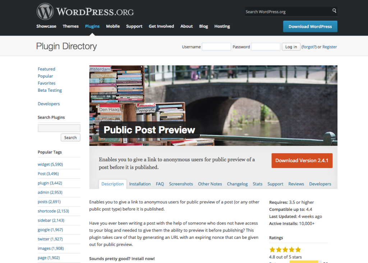Click the Public Post Preview banner image

(x=213, y=105)
